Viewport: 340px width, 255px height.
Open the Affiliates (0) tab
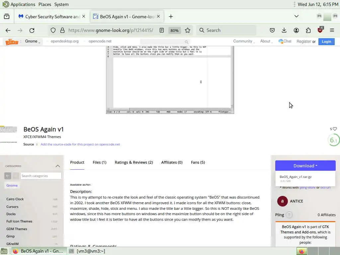tap(172, 162)
